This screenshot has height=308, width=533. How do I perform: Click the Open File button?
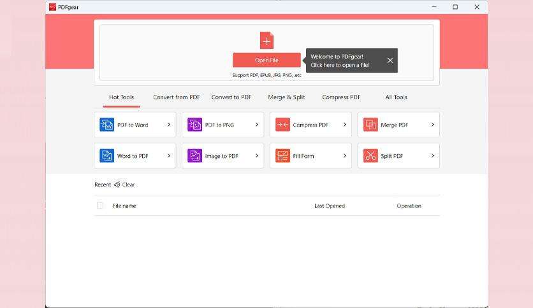coord(267,60)
